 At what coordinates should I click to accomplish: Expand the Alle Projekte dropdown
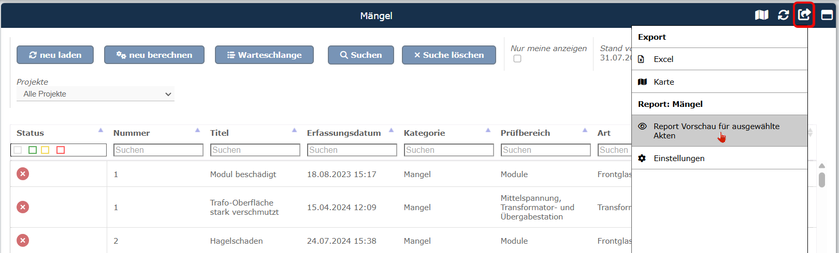(96, 94)
